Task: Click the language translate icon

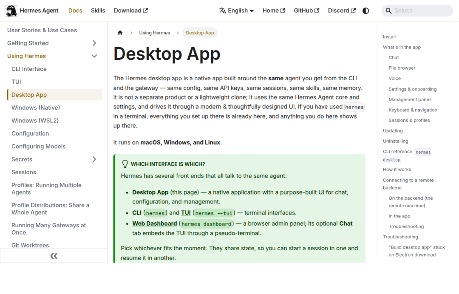Action: click(x=222, y=11)
